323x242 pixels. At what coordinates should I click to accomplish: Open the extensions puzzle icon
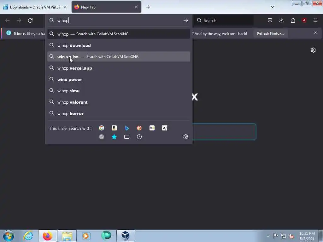coord(293,20)
